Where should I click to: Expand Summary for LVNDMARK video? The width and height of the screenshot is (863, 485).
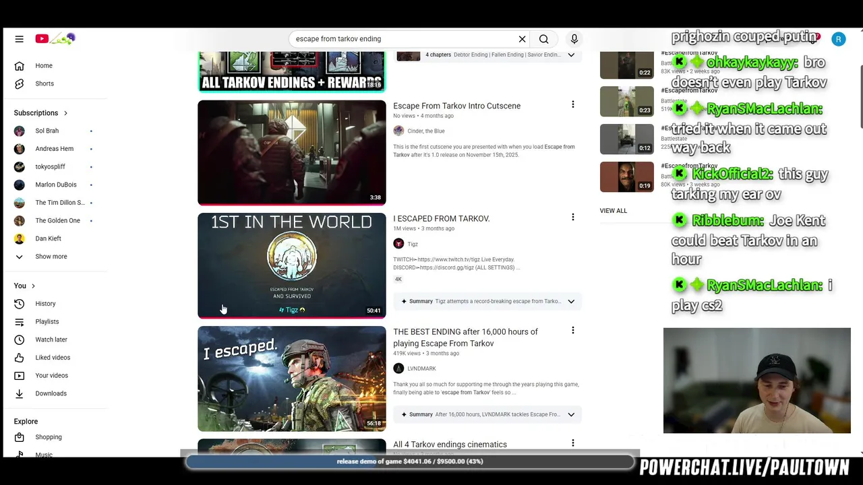coord(571,414)
